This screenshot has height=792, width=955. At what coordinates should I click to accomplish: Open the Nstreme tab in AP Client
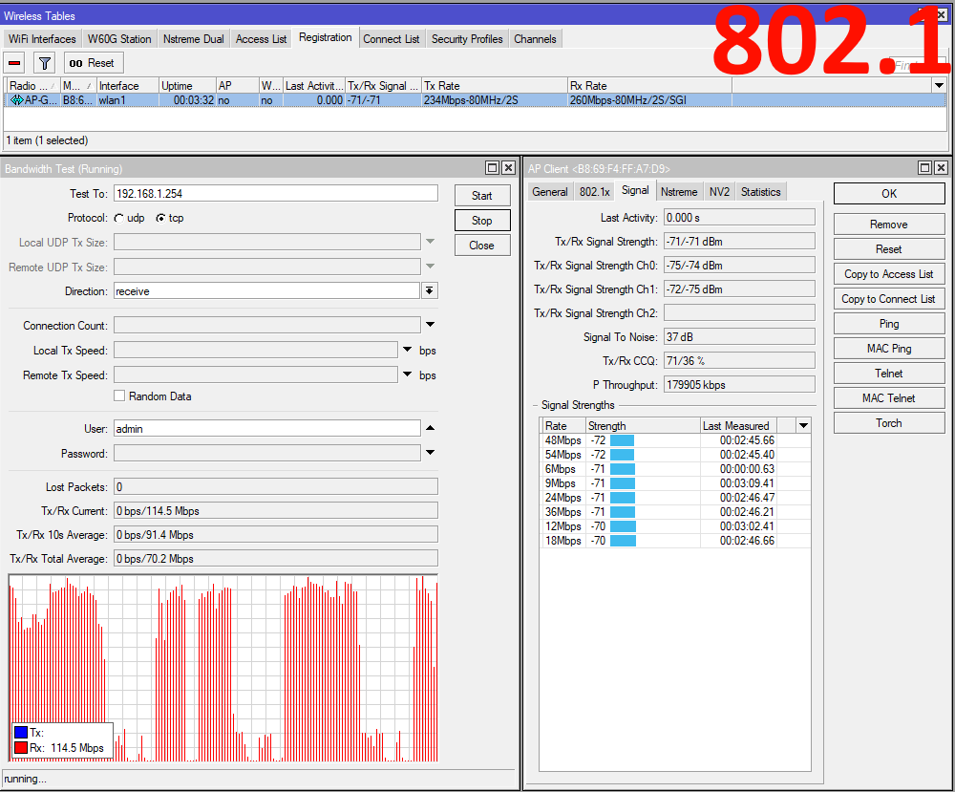[679, 192]
